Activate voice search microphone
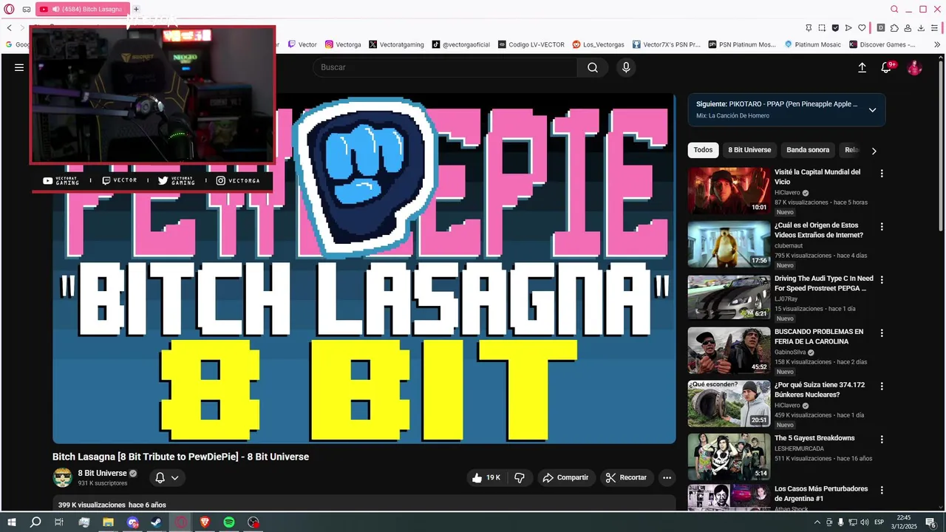946x532 pixels. coord(626,67)
